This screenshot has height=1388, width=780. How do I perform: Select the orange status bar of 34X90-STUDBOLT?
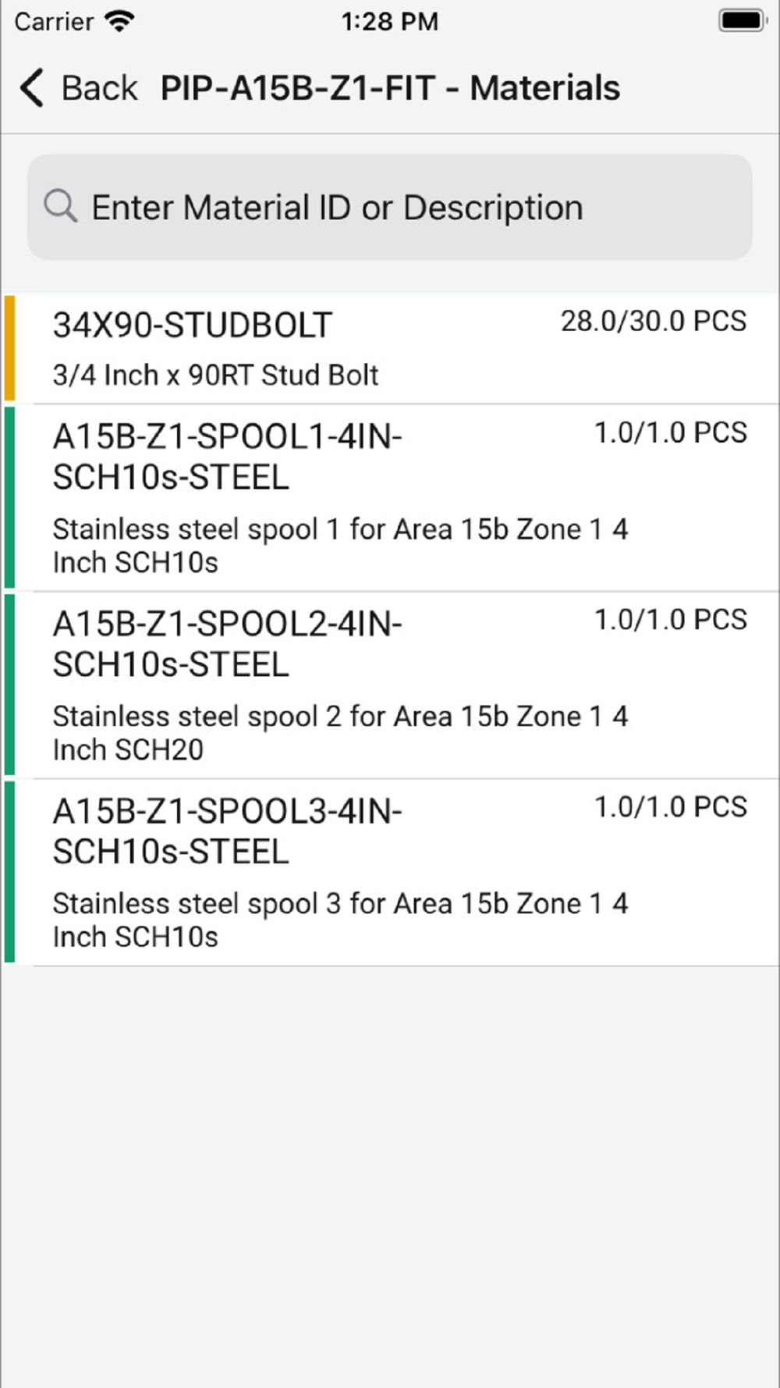[x=9, y=348]
